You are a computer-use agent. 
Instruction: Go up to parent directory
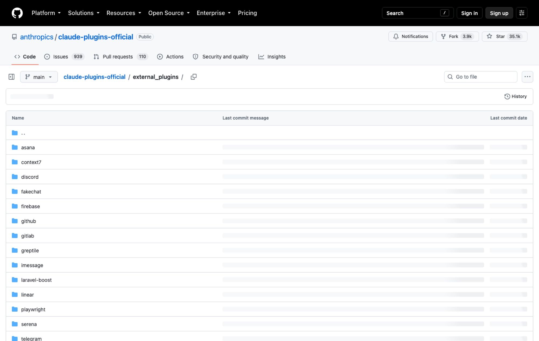click(23, 133)
